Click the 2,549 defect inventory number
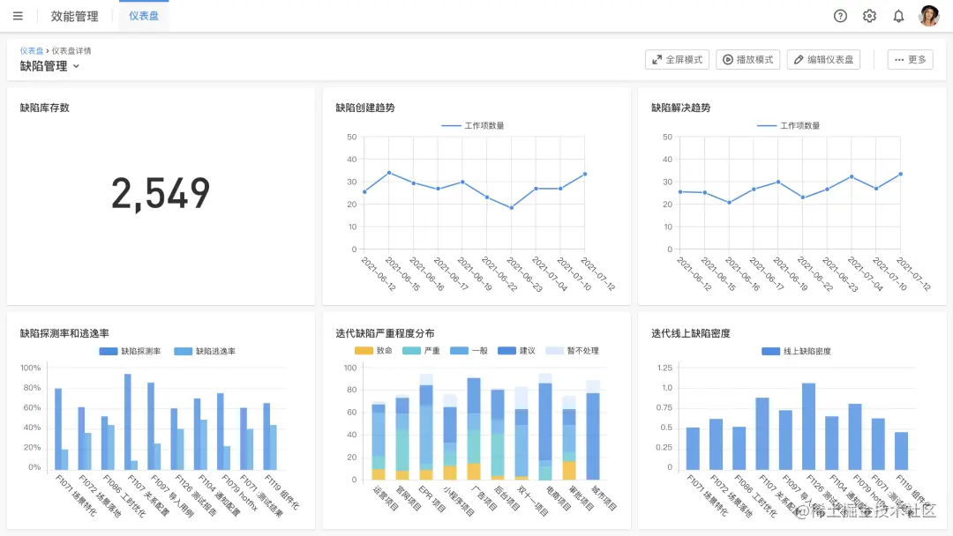The width and height of the screenshot is (953, 536). [161, 194]
